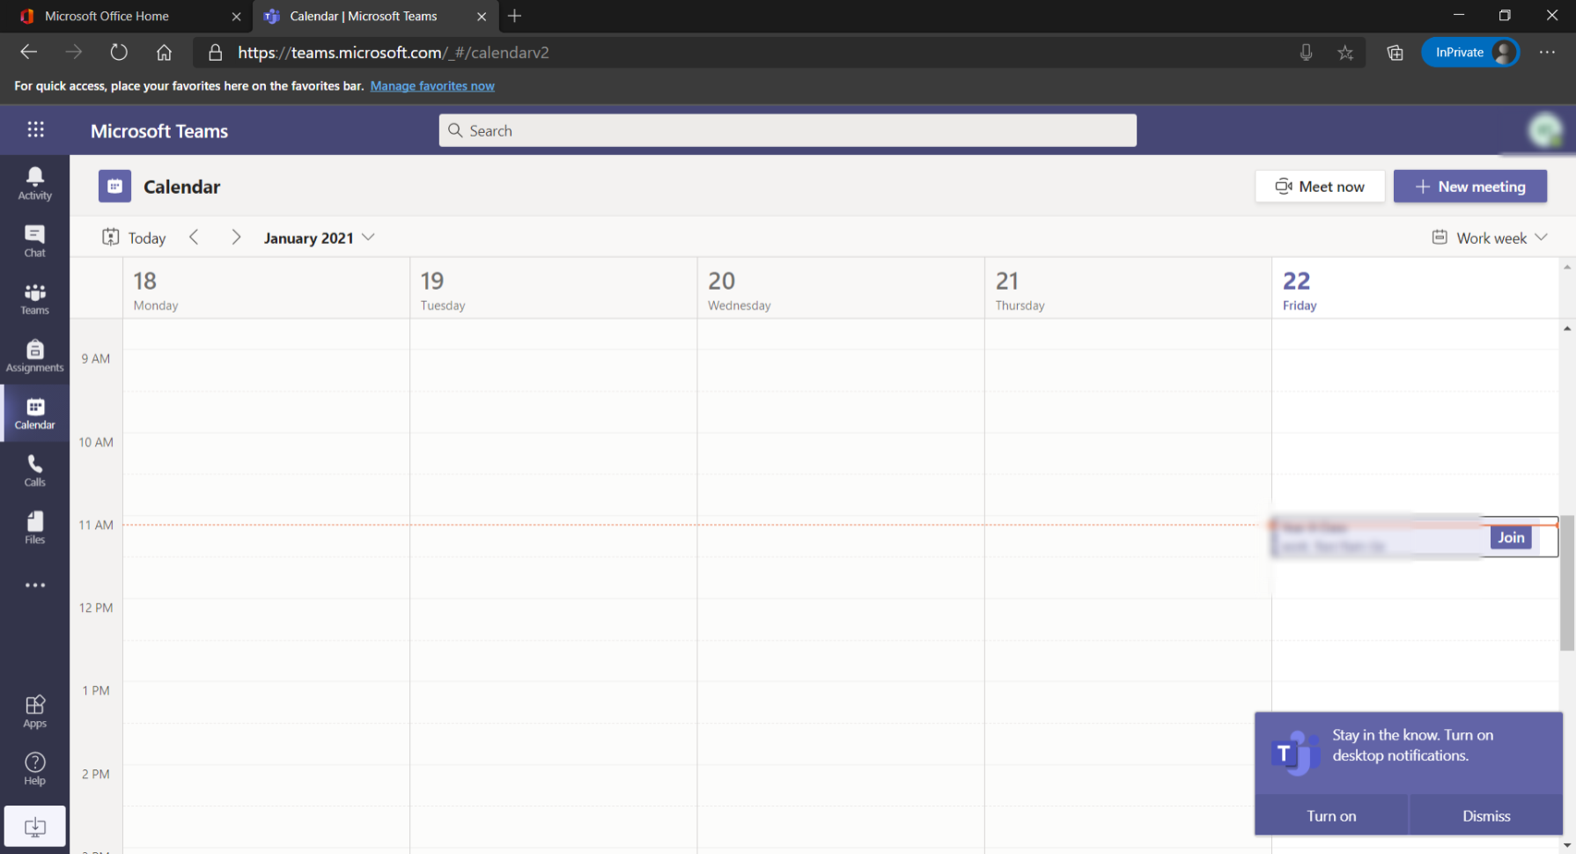Dismiss the notifications prompt
Viewport: 1576px width, 854px height.
click(1486, 815)
